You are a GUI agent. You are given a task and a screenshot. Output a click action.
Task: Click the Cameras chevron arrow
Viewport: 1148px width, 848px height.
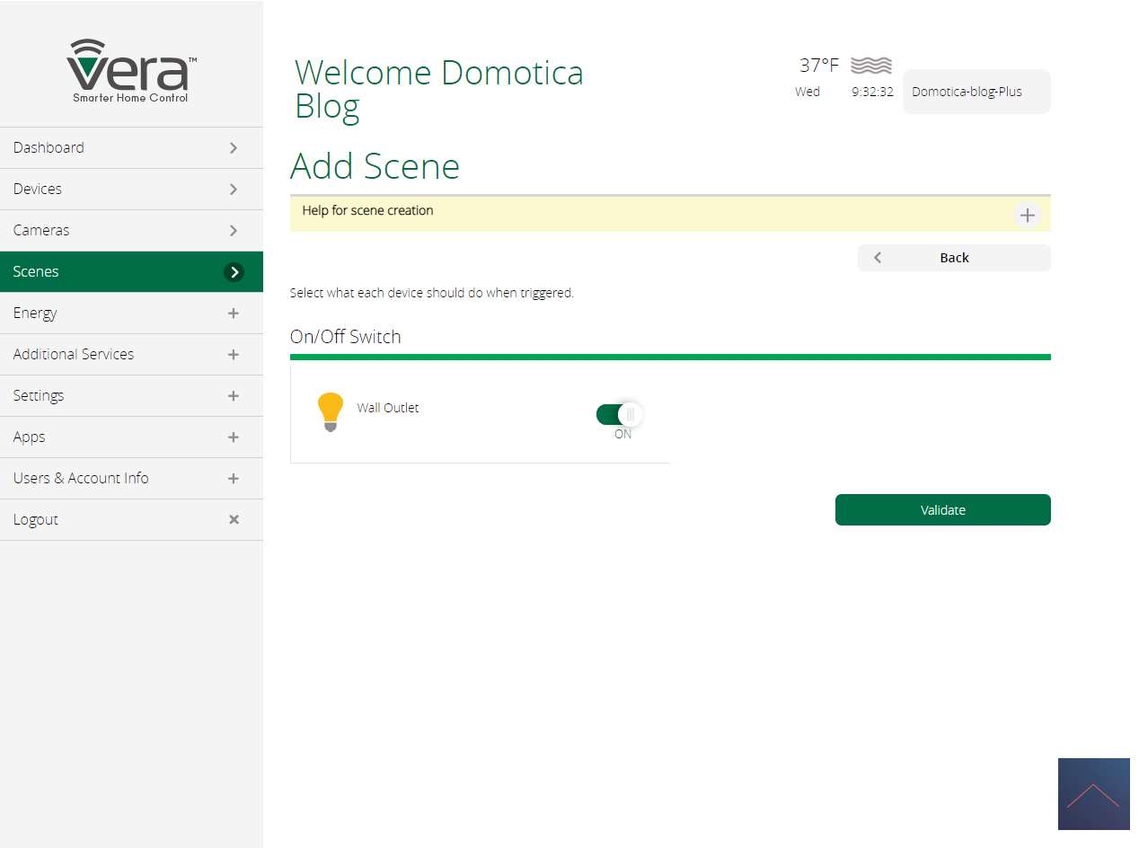click(234, 231)
